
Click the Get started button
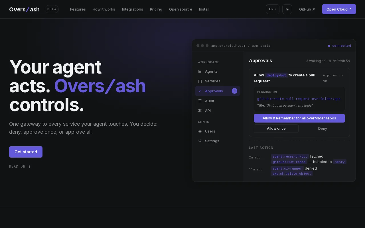click(x=26, y=152)
